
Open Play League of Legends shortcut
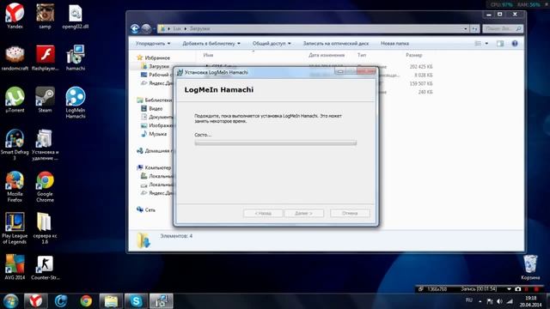(15, 228)
